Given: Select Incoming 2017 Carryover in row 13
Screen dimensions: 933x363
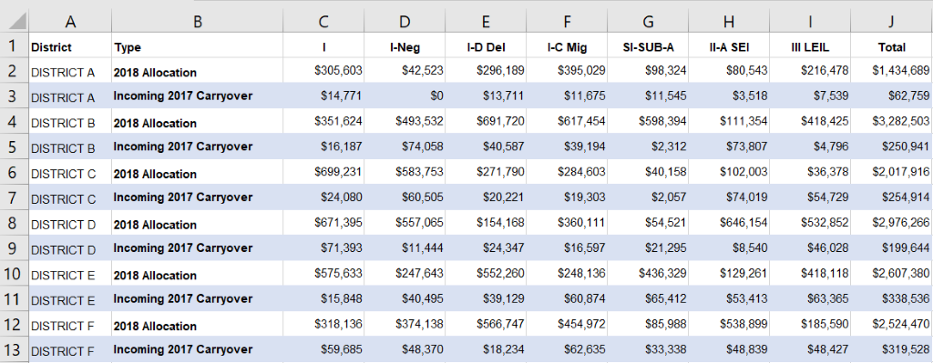Looking at the screenshot, I should (x=198, y=349).
